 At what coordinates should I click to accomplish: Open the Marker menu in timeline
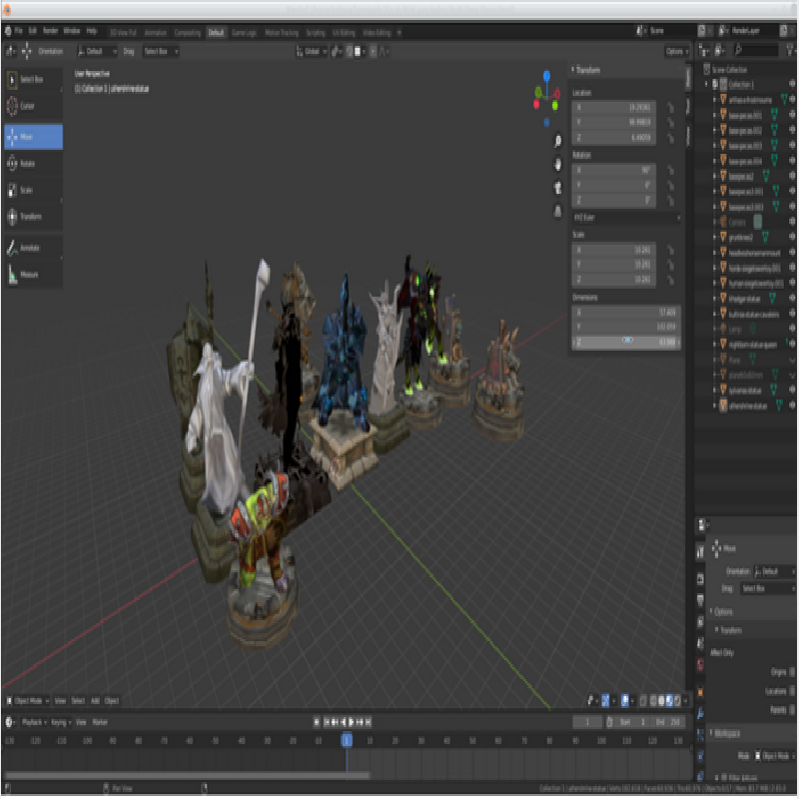[100, 722]
